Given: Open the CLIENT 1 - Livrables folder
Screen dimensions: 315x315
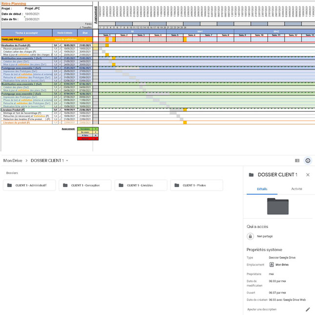Looking at the screenshot, I should pyautogui.click(x=142, y=186).
